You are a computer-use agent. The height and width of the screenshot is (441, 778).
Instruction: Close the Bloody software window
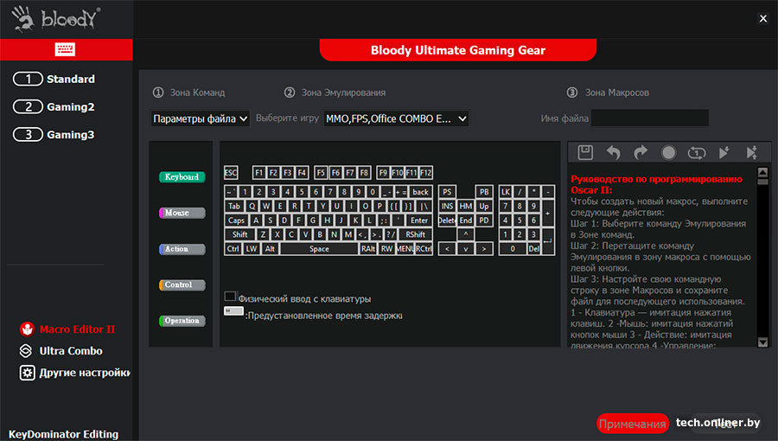coord(763,18)
